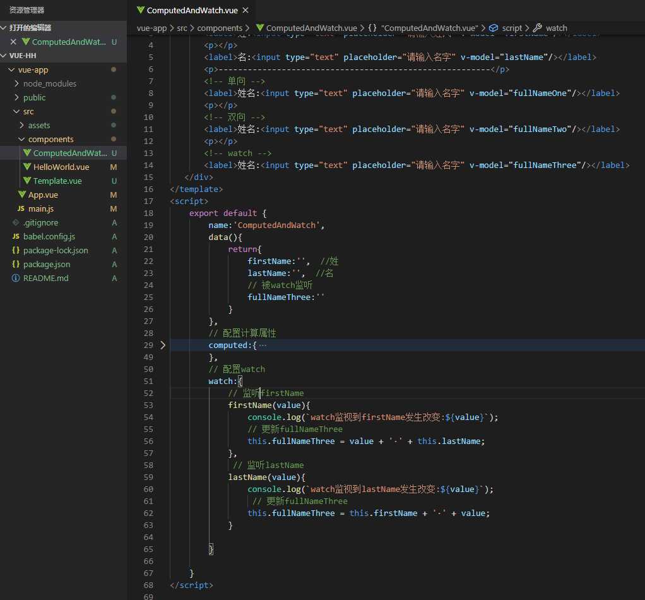Click ComputedAndWatch.vue file breadcrumb segment
The height and width of the screenshot is (600, 645).
(311, 28)
